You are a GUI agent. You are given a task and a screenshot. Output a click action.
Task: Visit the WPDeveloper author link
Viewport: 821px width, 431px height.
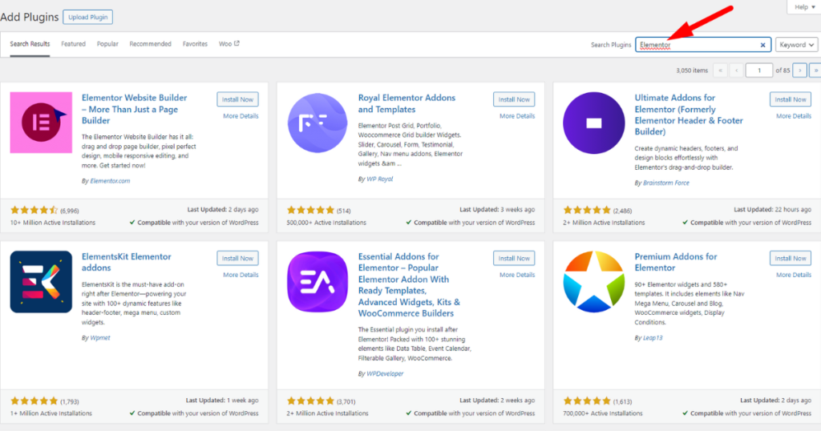[x=385, y=374]
